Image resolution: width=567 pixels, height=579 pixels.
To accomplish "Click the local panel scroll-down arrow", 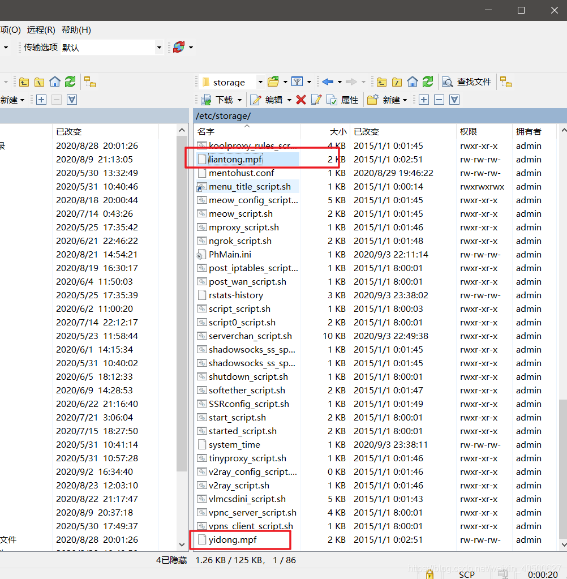I will 182,544.
